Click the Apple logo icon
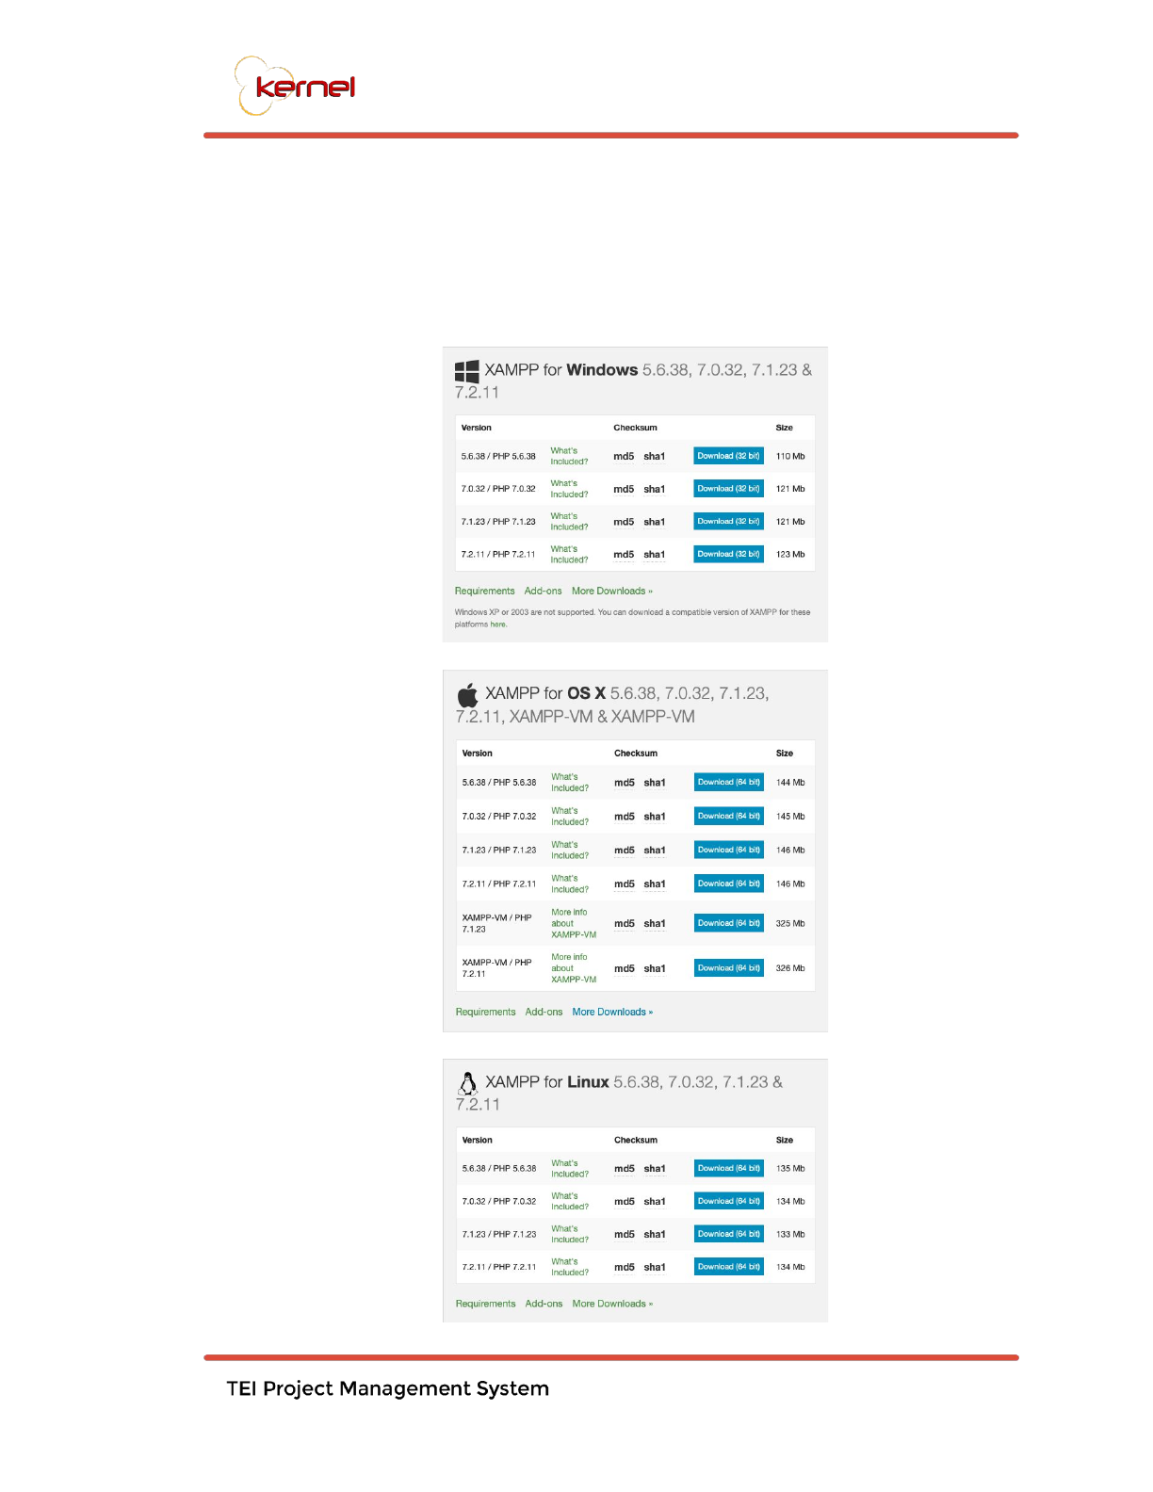Screen dimensions: 1153x1492 coord(467,696)
